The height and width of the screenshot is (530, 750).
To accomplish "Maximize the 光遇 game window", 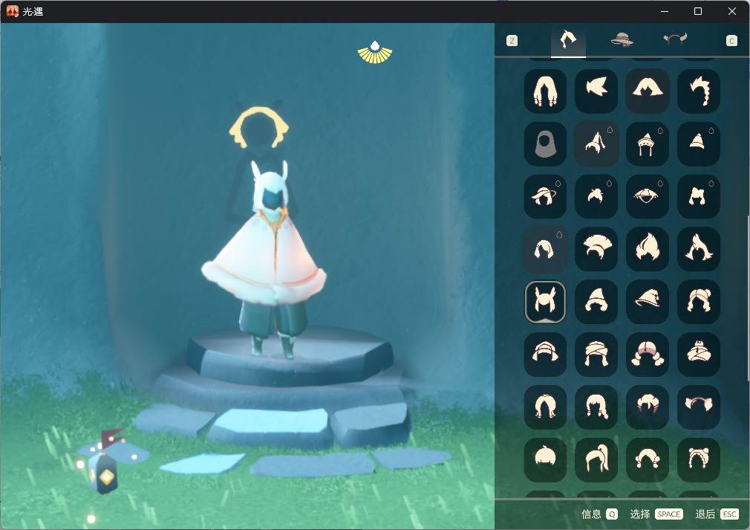I will point(698,11).
